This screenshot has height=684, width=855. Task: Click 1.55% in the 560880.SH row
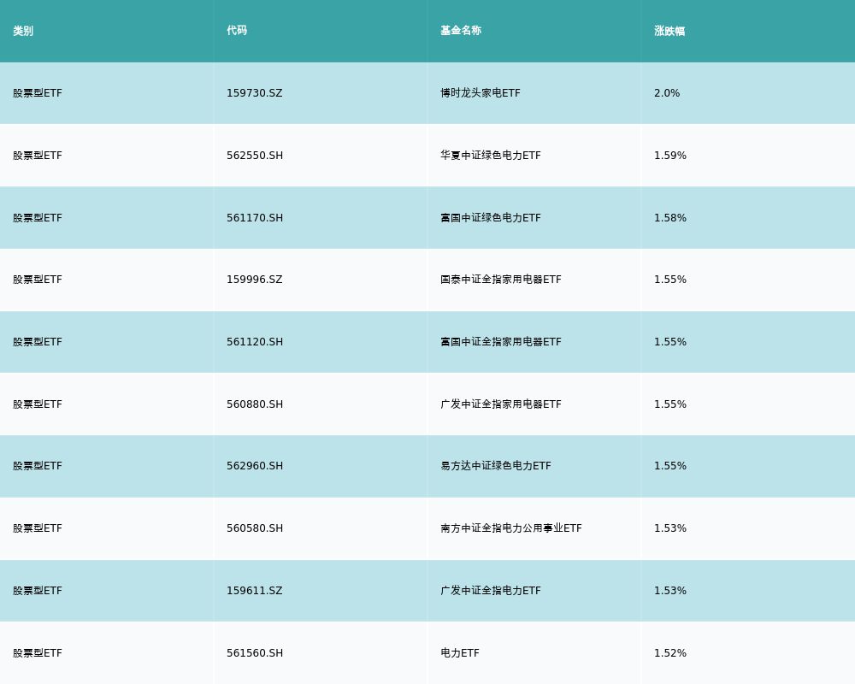[670, 404]
